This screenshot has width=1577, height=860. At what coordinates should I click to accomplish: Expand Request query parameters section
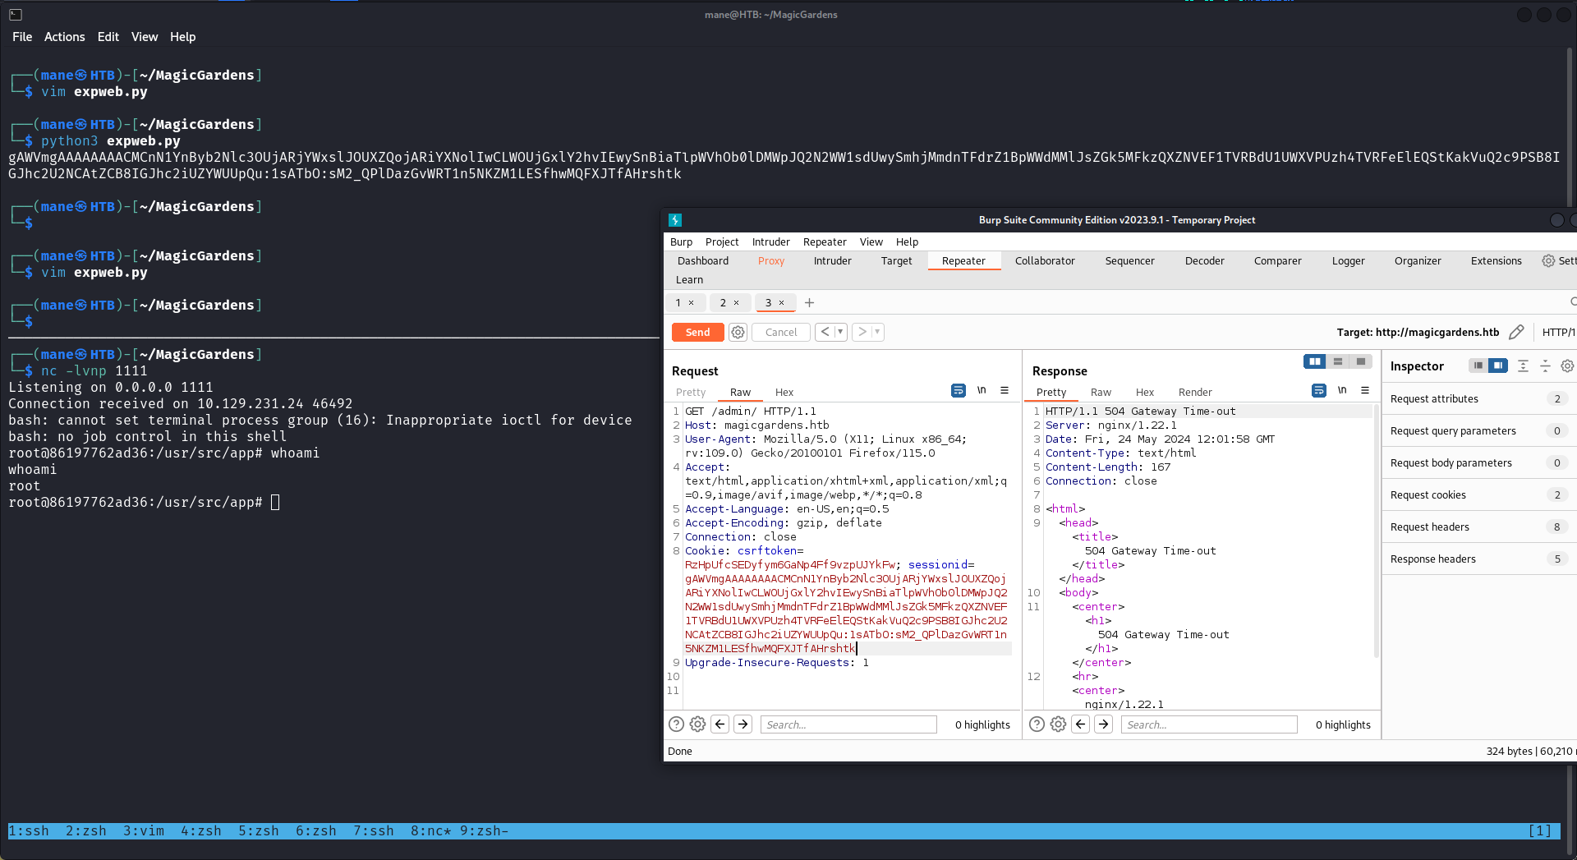coord(1478,431)
